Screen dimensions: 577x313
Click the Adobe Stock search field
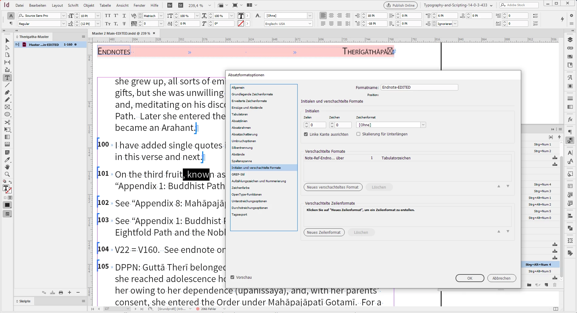coord(519,5)
